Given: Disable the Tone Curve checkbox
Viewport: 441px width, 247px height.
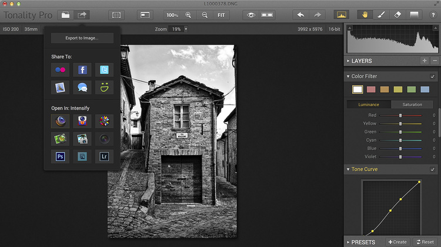Looking at the screenshot, I should tap(433, 169).
